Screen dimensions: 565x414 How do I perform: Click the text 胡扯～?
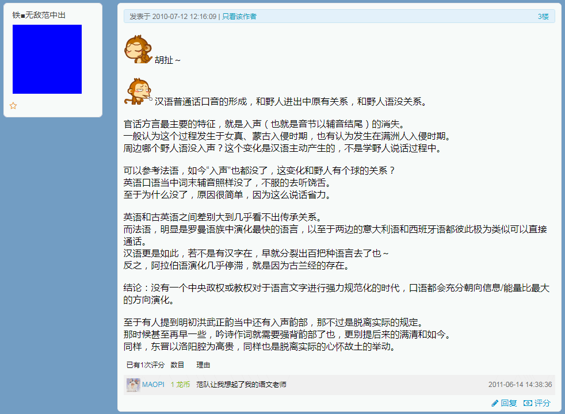[x=167, y=60]
